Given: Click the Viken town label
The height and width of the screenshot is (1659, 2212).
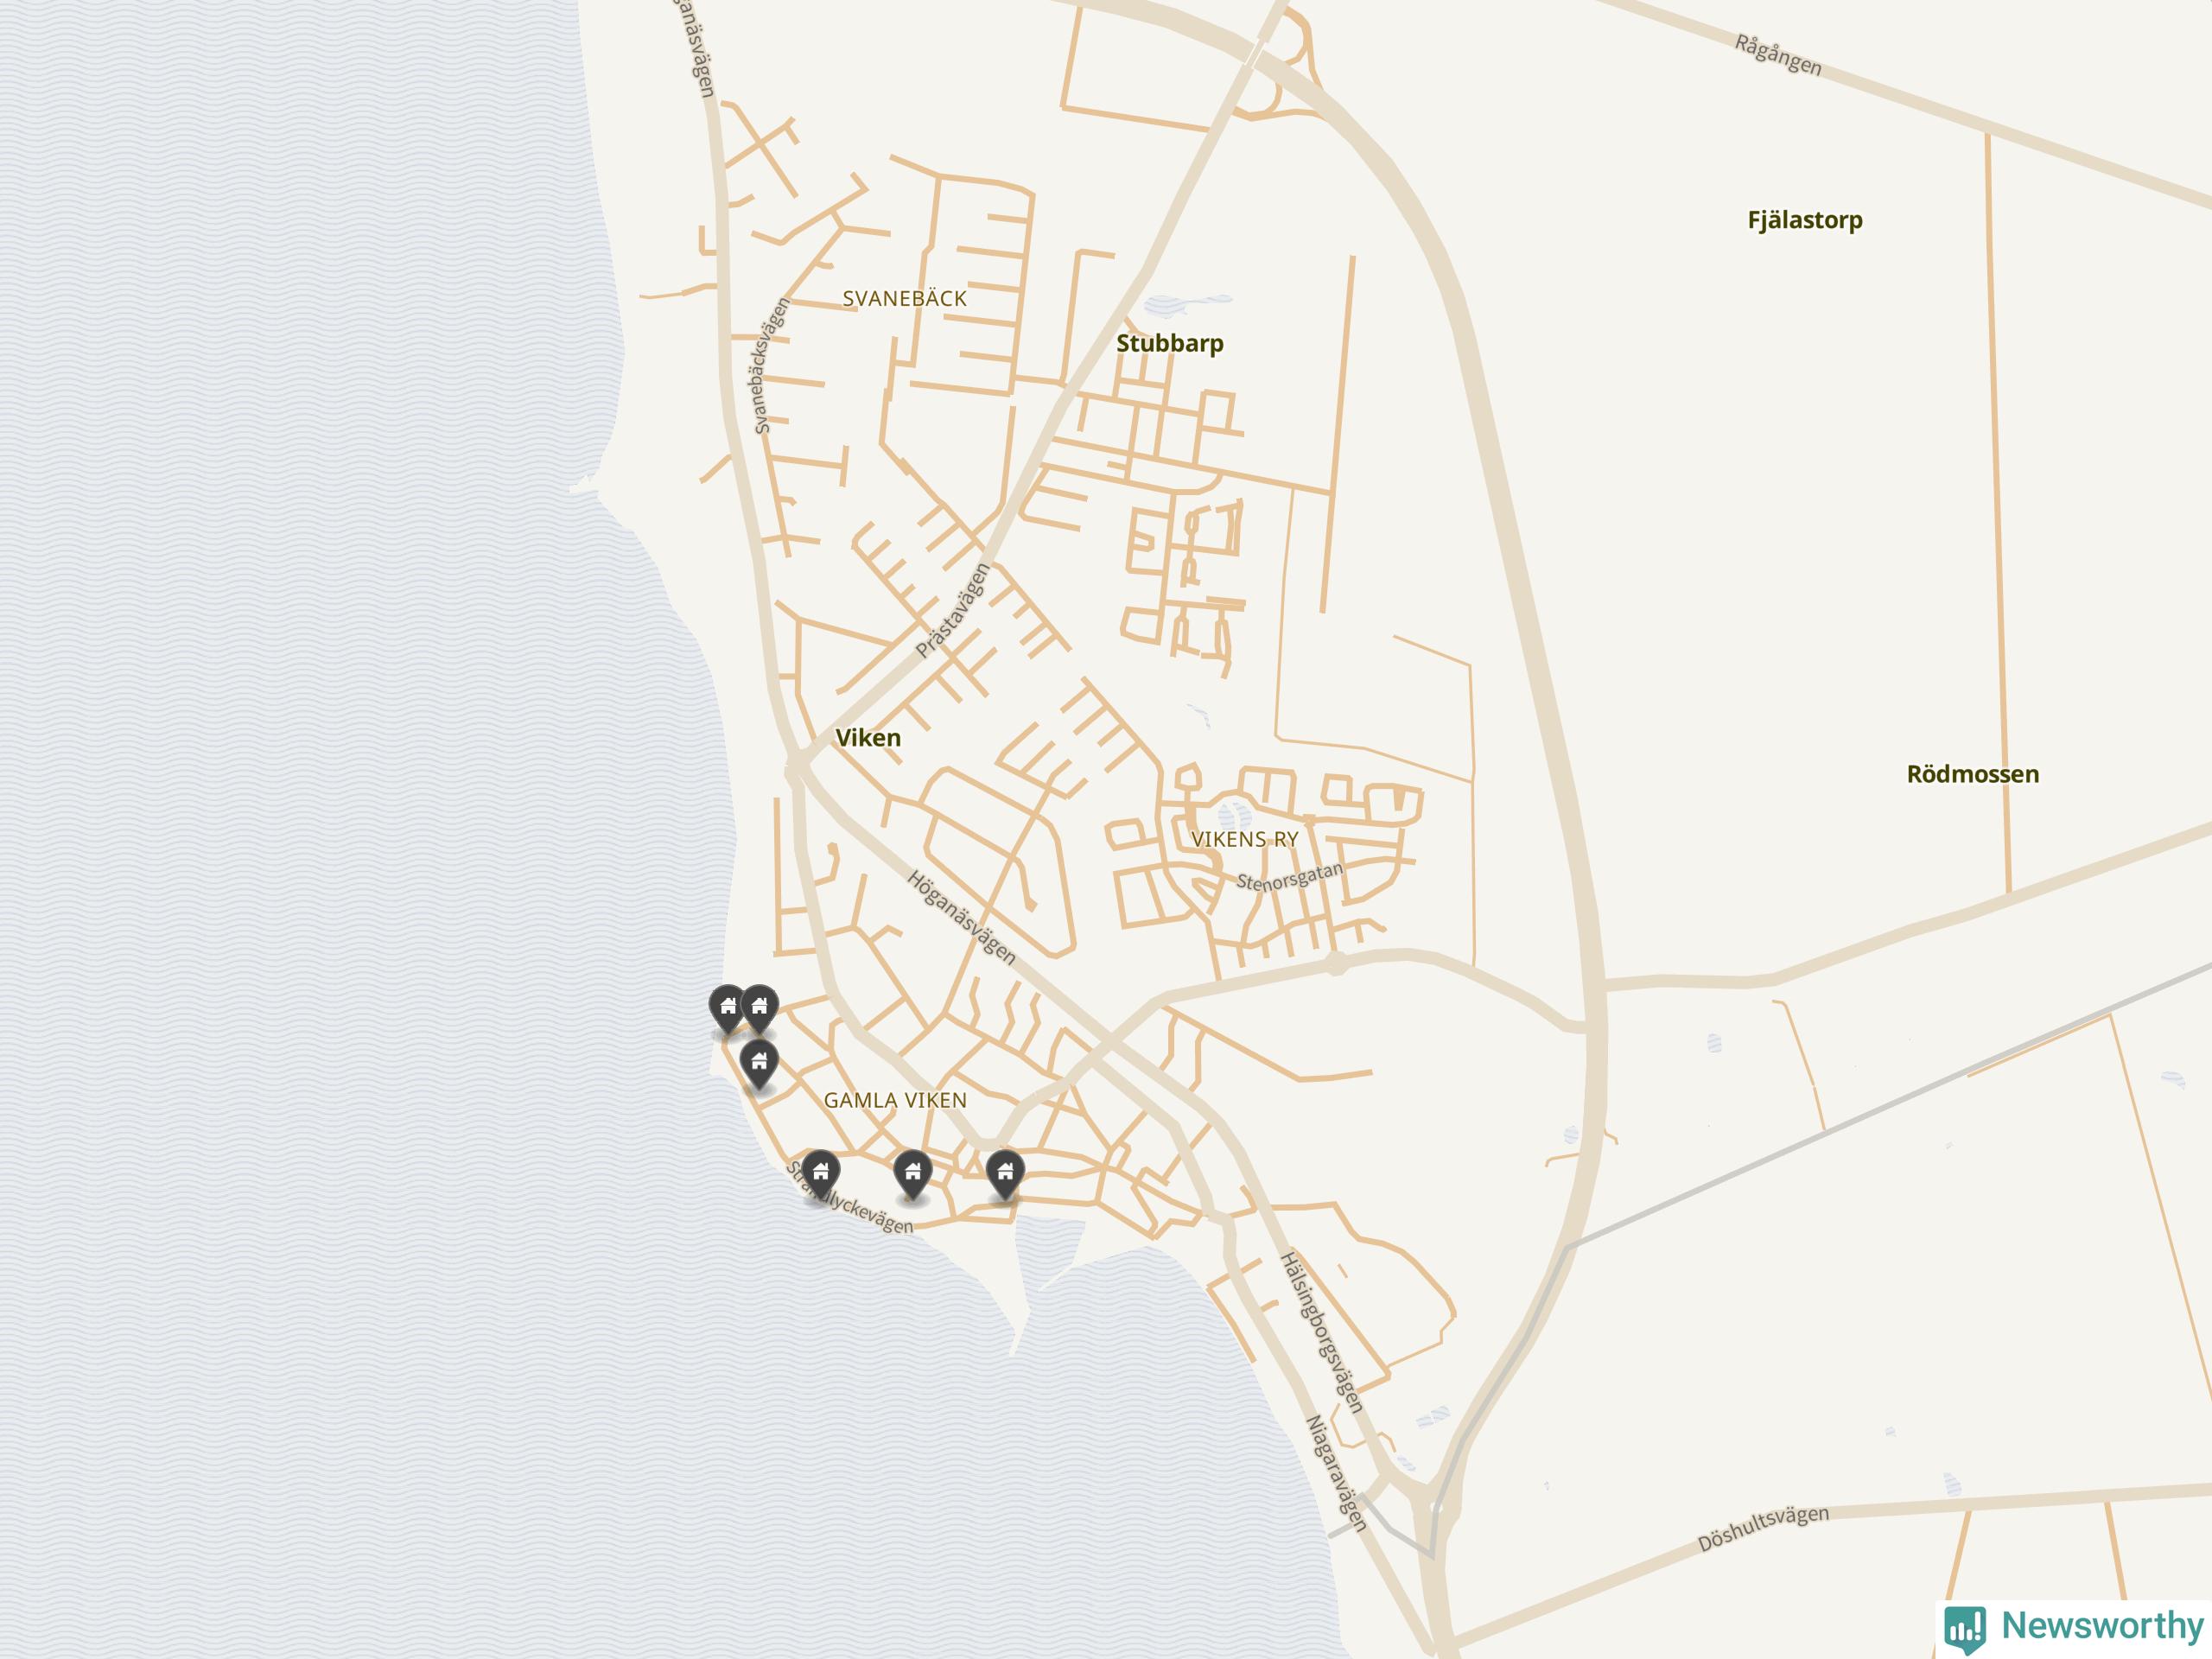Looking at the screenshot, I should tap(868, 738).
